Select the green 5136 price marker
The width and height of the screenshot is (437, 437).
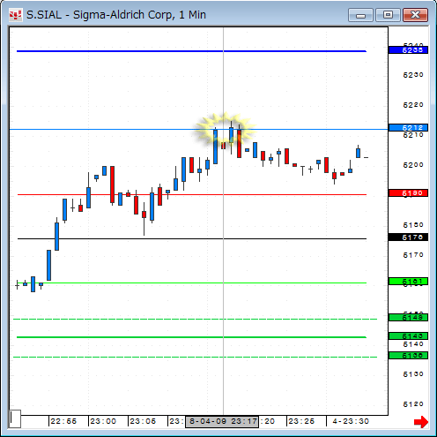point(408,356)
